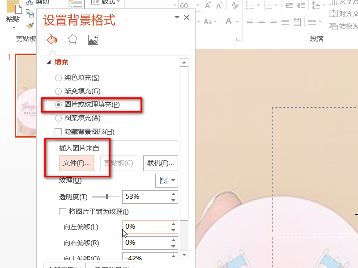The height and width of the screenshot is (268, 358).
Task: Enable 将图片平铺为纹理 option
Action: tap(63, 211)
